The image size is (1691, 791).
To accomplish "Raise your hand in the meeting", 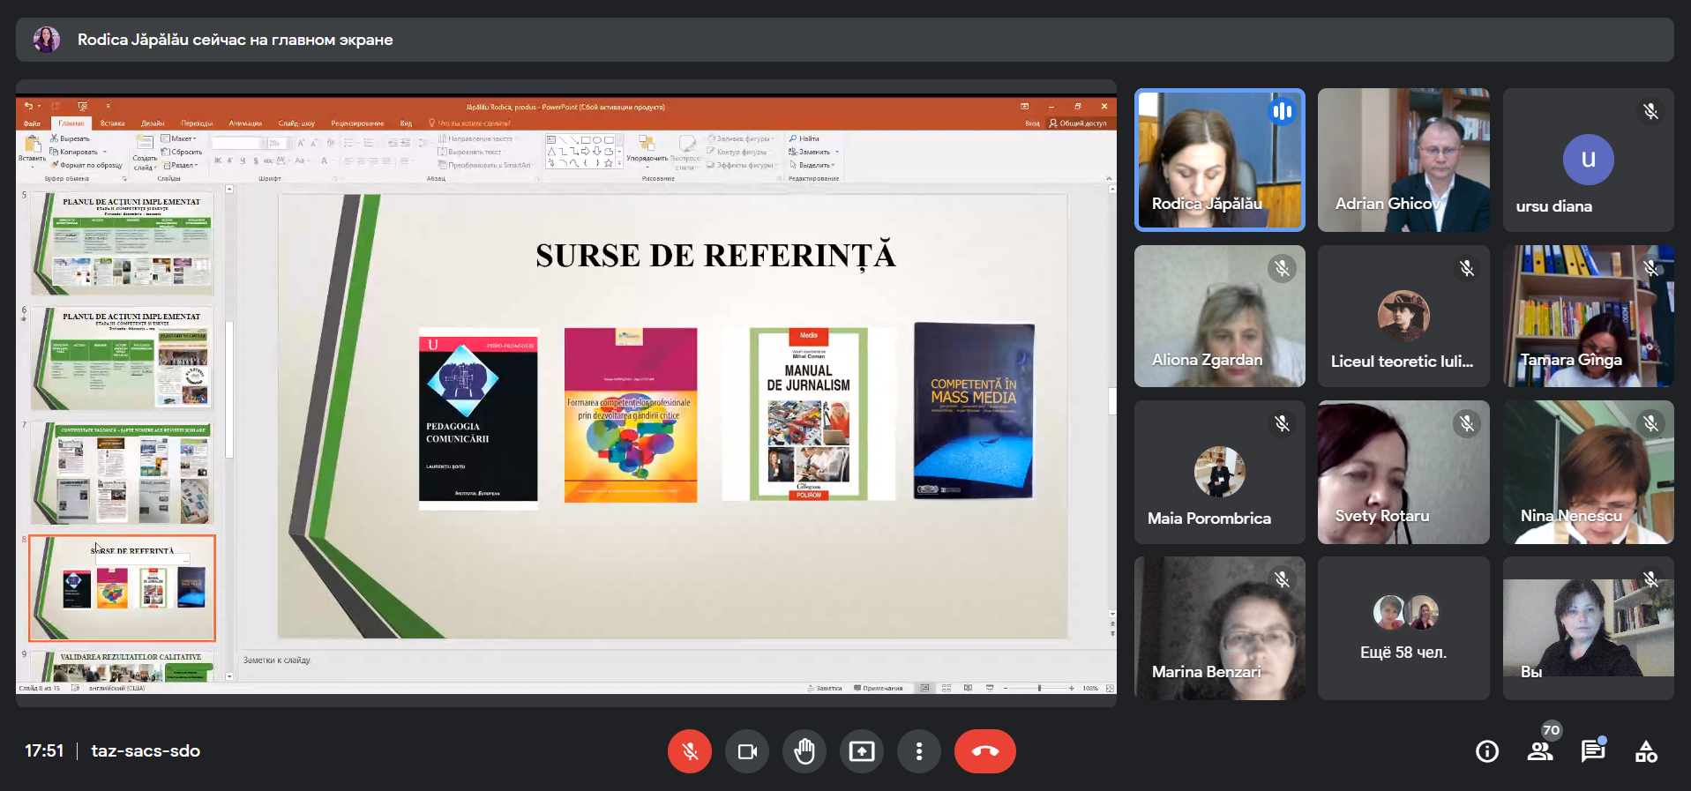I will tap(804, 751).
